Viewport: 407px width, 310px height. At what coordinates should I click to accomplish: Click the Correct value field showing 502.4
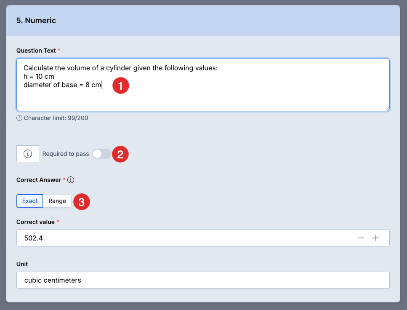point(203,238)
